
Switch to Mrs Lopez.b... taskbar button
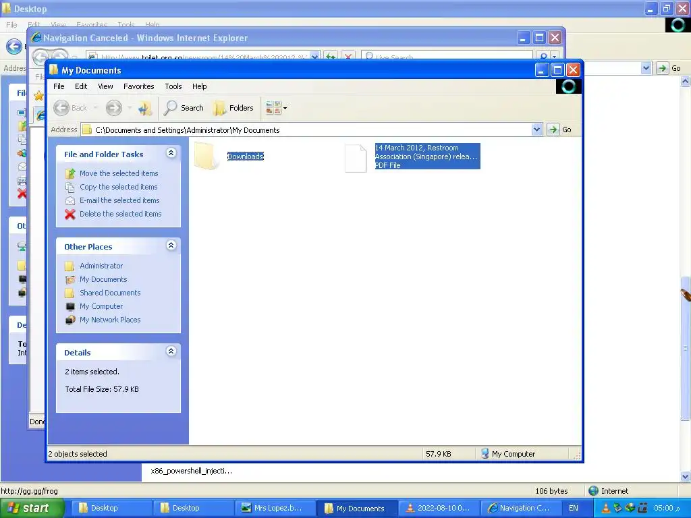[x=275, y=509]
